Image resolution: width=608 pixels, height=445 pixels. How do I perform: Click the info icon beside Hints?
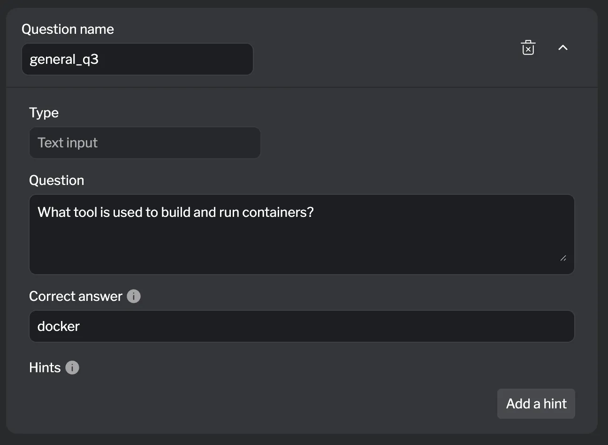[72, 368]
